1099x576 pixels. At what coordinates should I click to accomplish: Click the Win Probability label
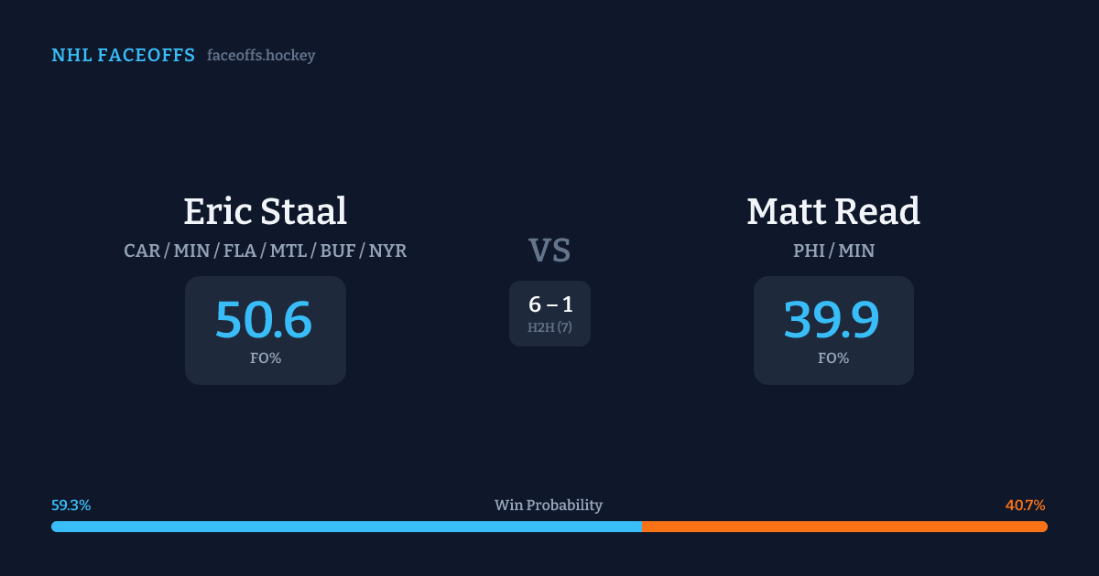tap(549, 506)
